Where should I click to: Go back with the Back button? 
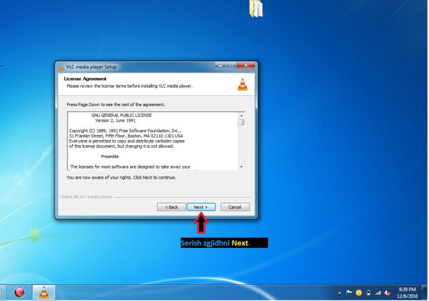[x=171, y=207]
